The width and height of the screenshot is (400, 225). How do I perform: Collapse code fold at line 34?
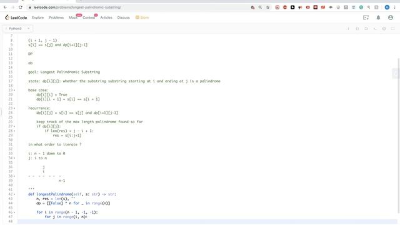14,158
